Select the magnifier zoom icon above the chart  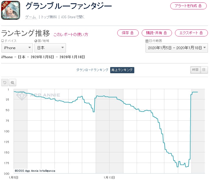(x=12, y=83)
